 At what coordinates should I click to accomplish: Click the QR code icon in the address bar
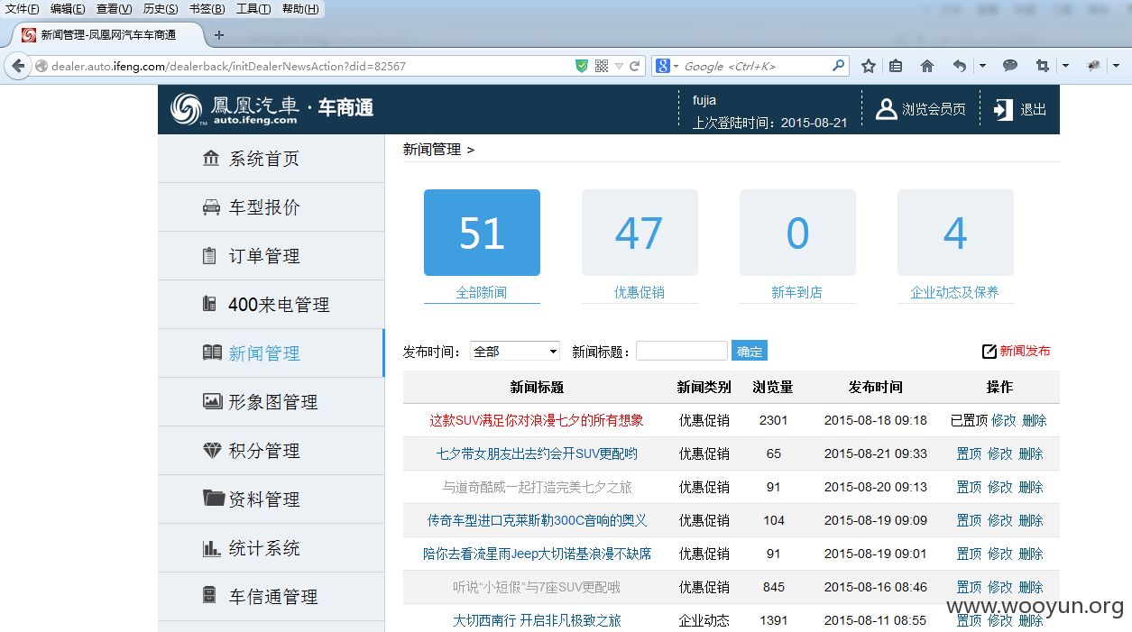(x=602, y=66)
